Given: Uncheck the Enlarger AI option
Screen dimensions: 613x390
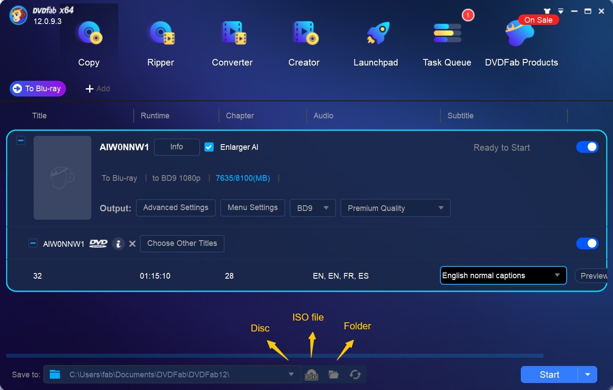Looking at the screenshot, I should pos(209,147).
